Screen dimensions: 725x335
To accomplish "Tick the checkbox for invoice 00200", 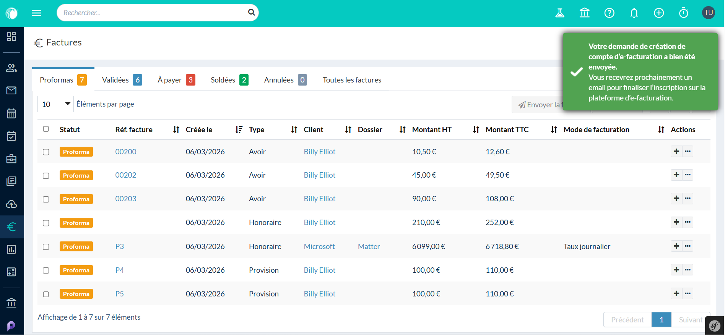I will tap(46, 152).
